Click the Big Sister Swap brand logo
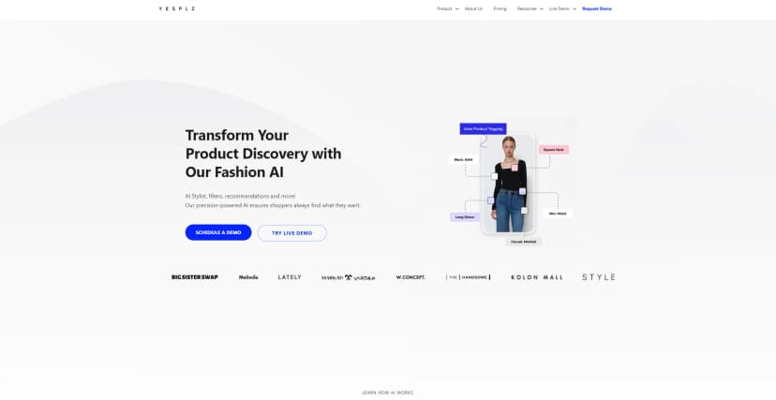776x400 pixels. (195, 277)
